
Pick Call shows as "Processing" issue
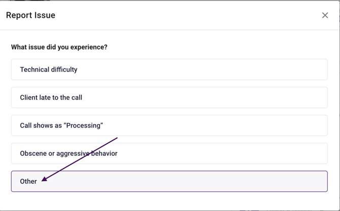169,125
